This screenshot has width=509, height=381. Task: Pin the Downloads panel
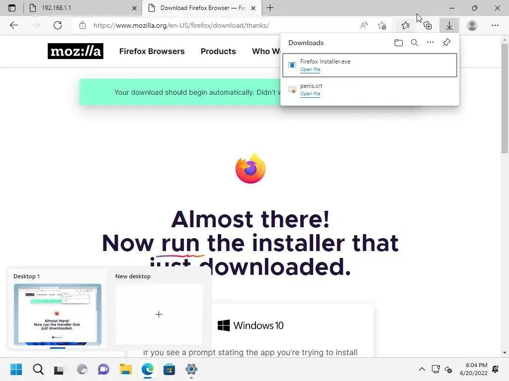[x=447, y=43]
